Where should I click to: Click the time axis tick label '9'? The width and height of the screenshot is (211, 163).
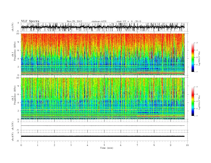(171, 145)
